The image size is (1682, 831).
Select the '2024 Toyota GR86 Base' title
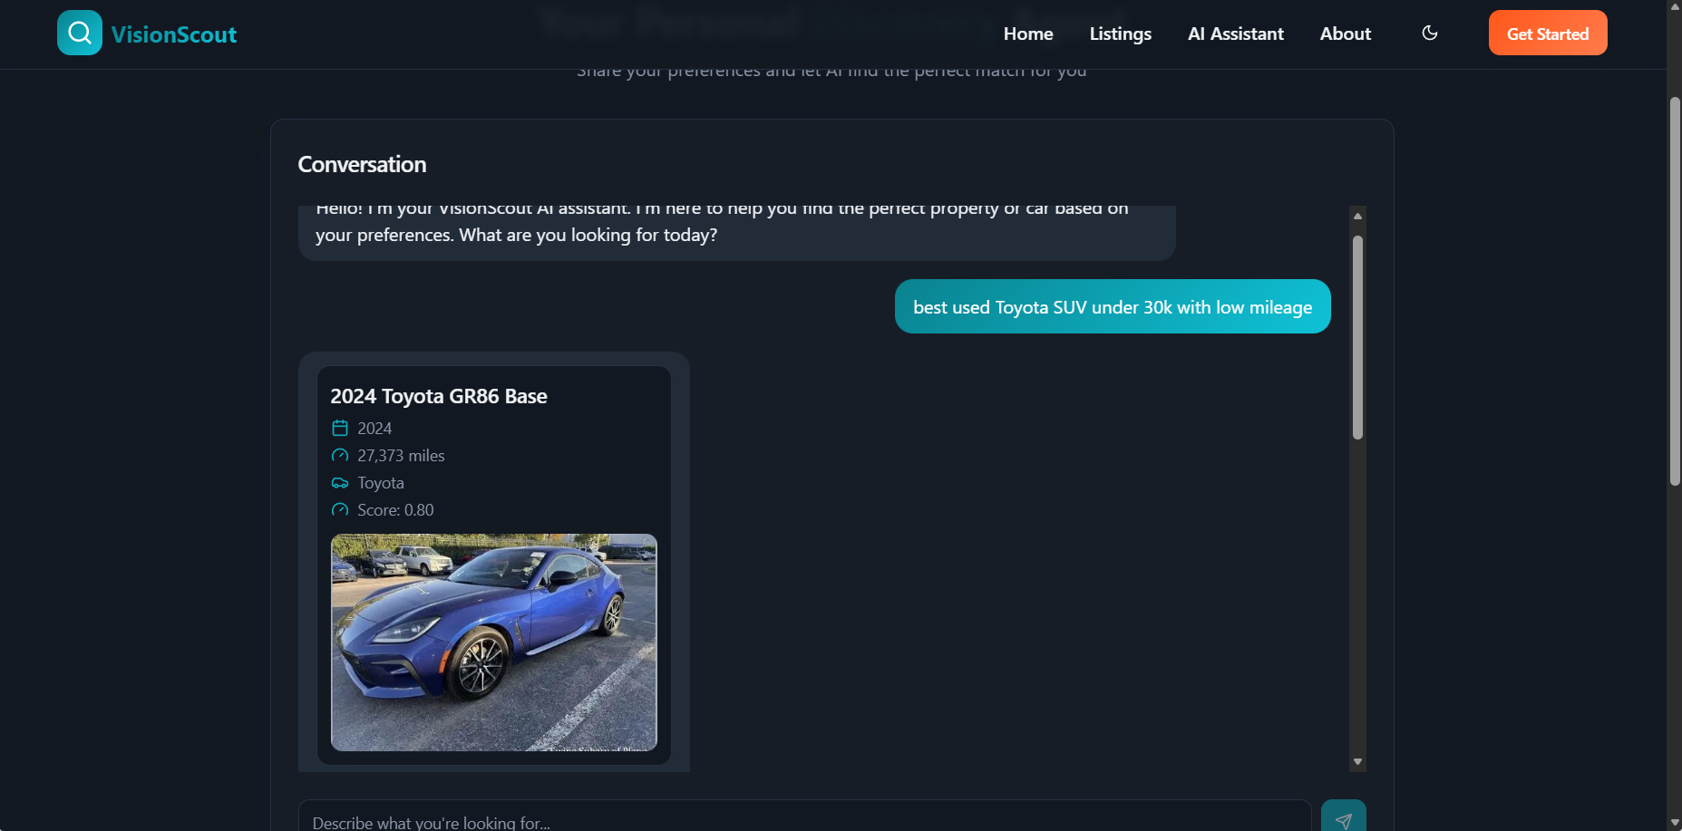point(439,396)
